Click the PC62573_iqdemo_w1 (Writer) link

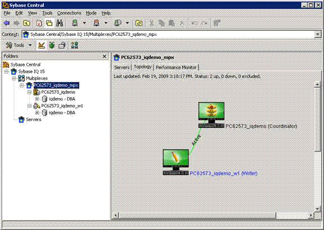point(223,173)
